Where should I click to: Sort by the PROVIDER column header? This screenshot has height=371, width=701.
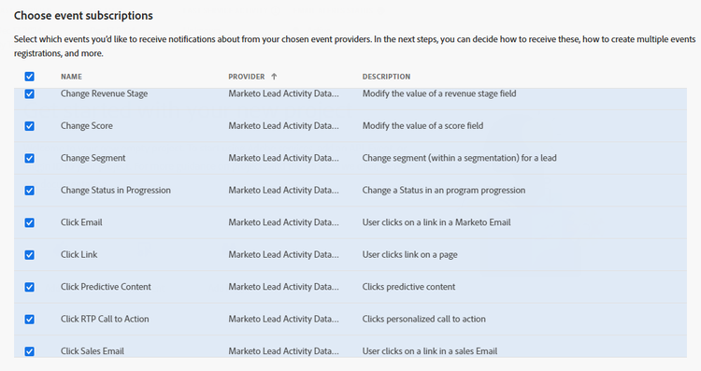point(247,77)
